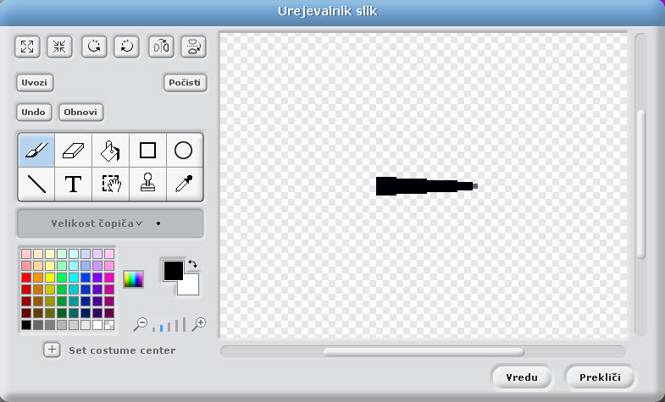Pick the pure red swatch in palette

coord(26,278)
